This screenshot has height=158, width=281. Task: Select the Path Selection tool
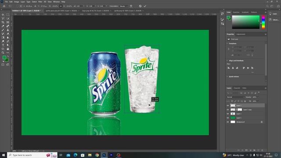(x=8, y=45)
